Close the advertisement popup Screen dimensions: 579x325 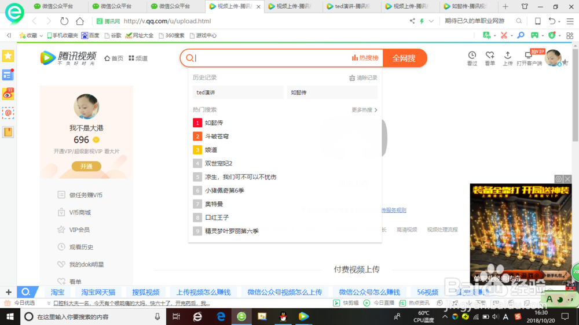coord(567,179)
